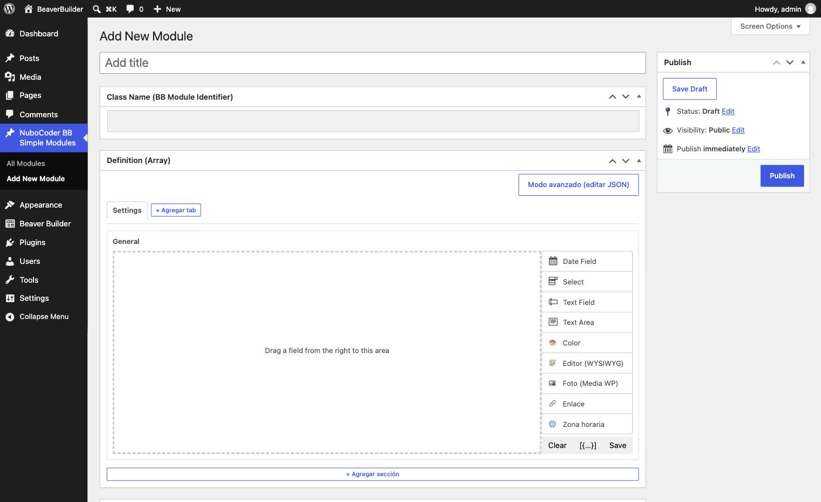Click the Zona horaria globe icon
Image resolution: width=821 pixels, height=502 pixels.
pyautogui.click(x=552, y=424)
